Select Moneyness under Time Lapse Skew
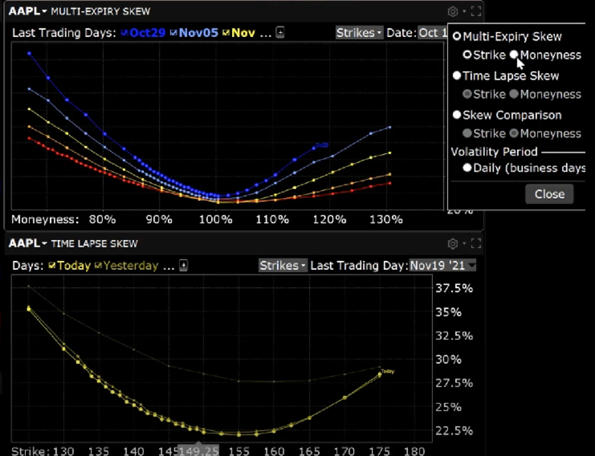The width and height of the screenshot is (595, 456). (514, 94)
